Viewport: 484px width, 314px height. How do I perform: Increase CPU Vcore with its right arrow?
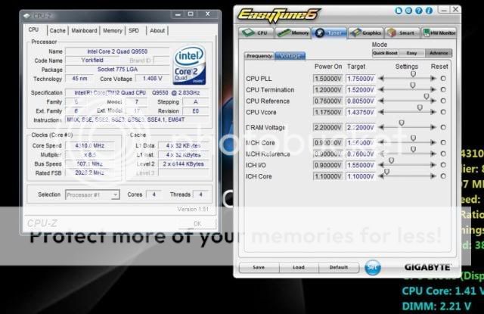tap(433, 112)
